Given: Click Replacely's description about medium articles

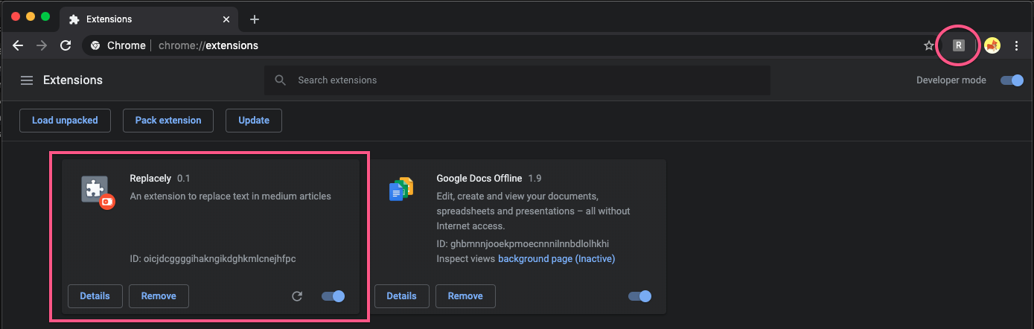Looking at the screenshot, I should tap(231, 197).
